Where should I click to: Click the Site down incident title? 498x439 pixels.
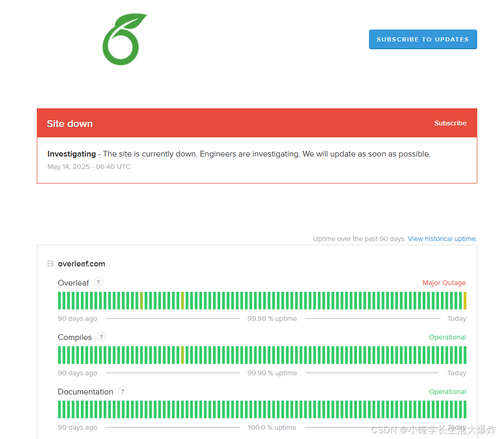(x=70, y=123)
